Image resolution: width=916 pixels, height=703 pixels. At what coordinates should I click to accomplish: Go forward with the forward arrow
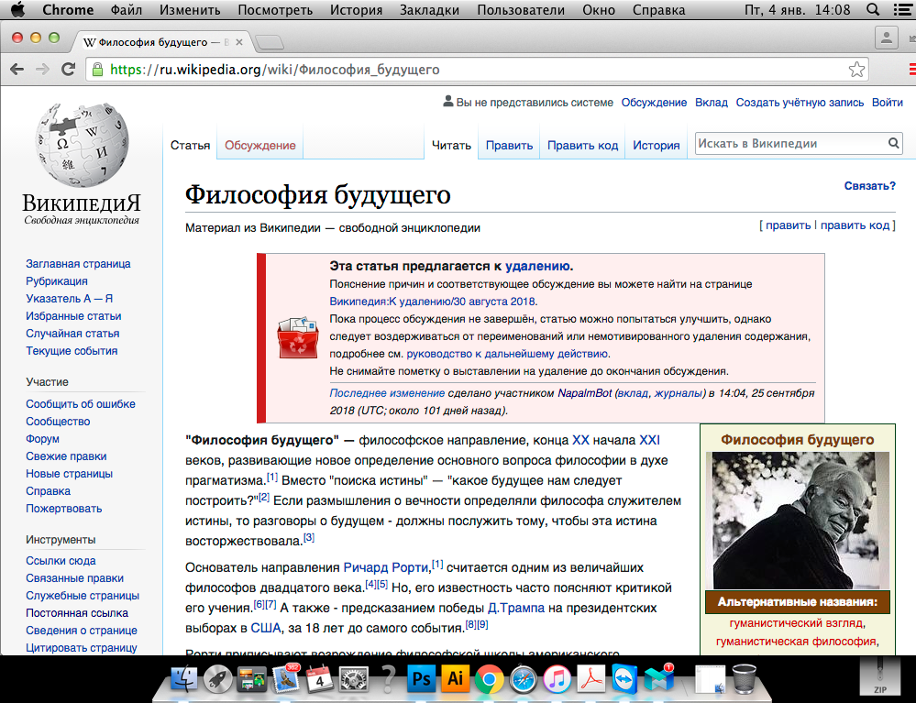43,70
